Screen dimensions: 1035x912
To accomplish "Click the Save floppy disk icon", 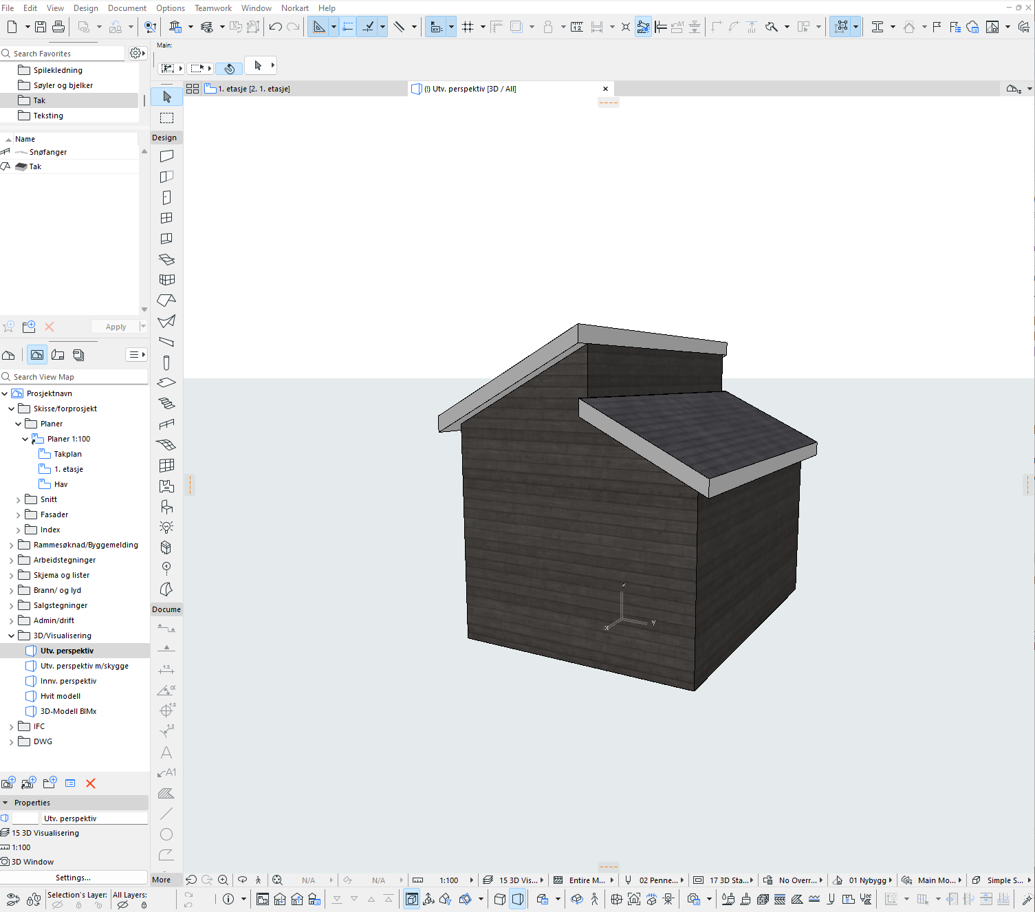I will point(41,27).
